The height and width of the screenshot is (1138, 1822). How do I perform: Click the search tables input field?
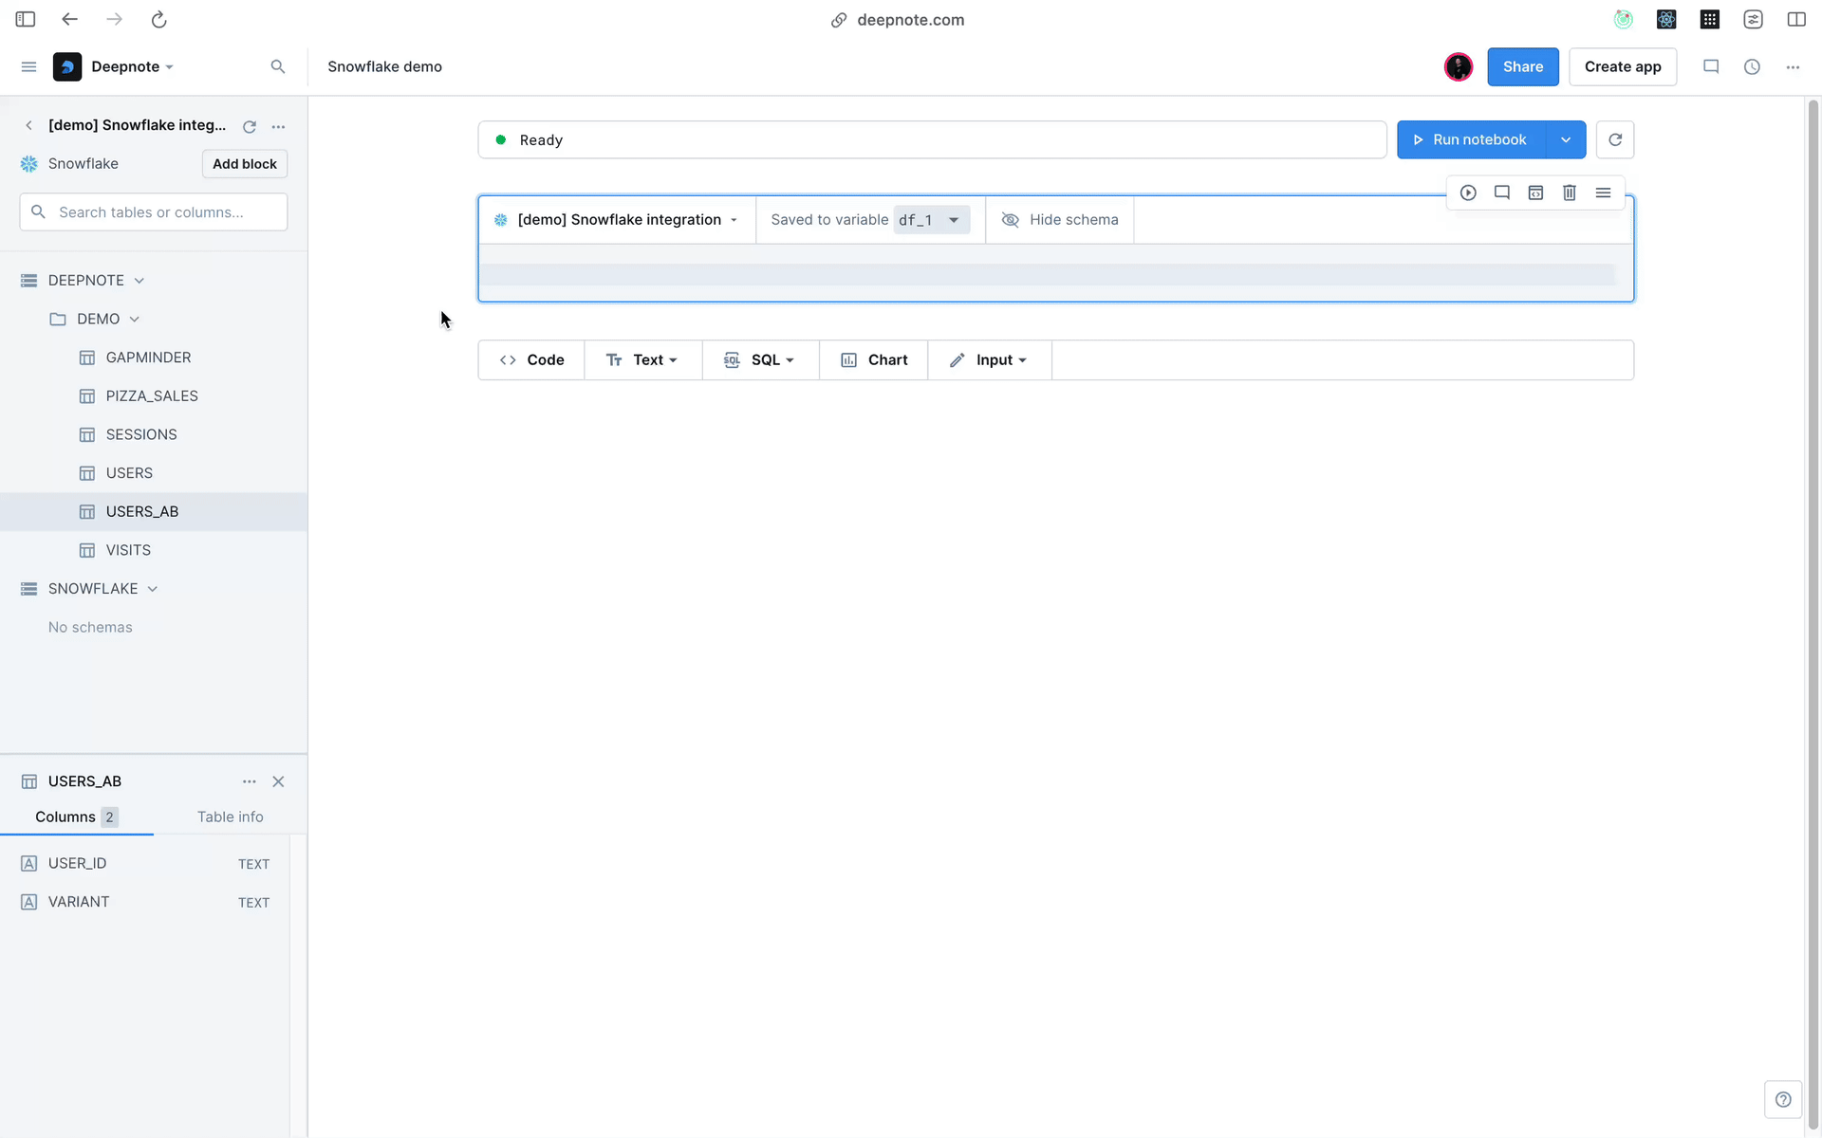[154, 211]
